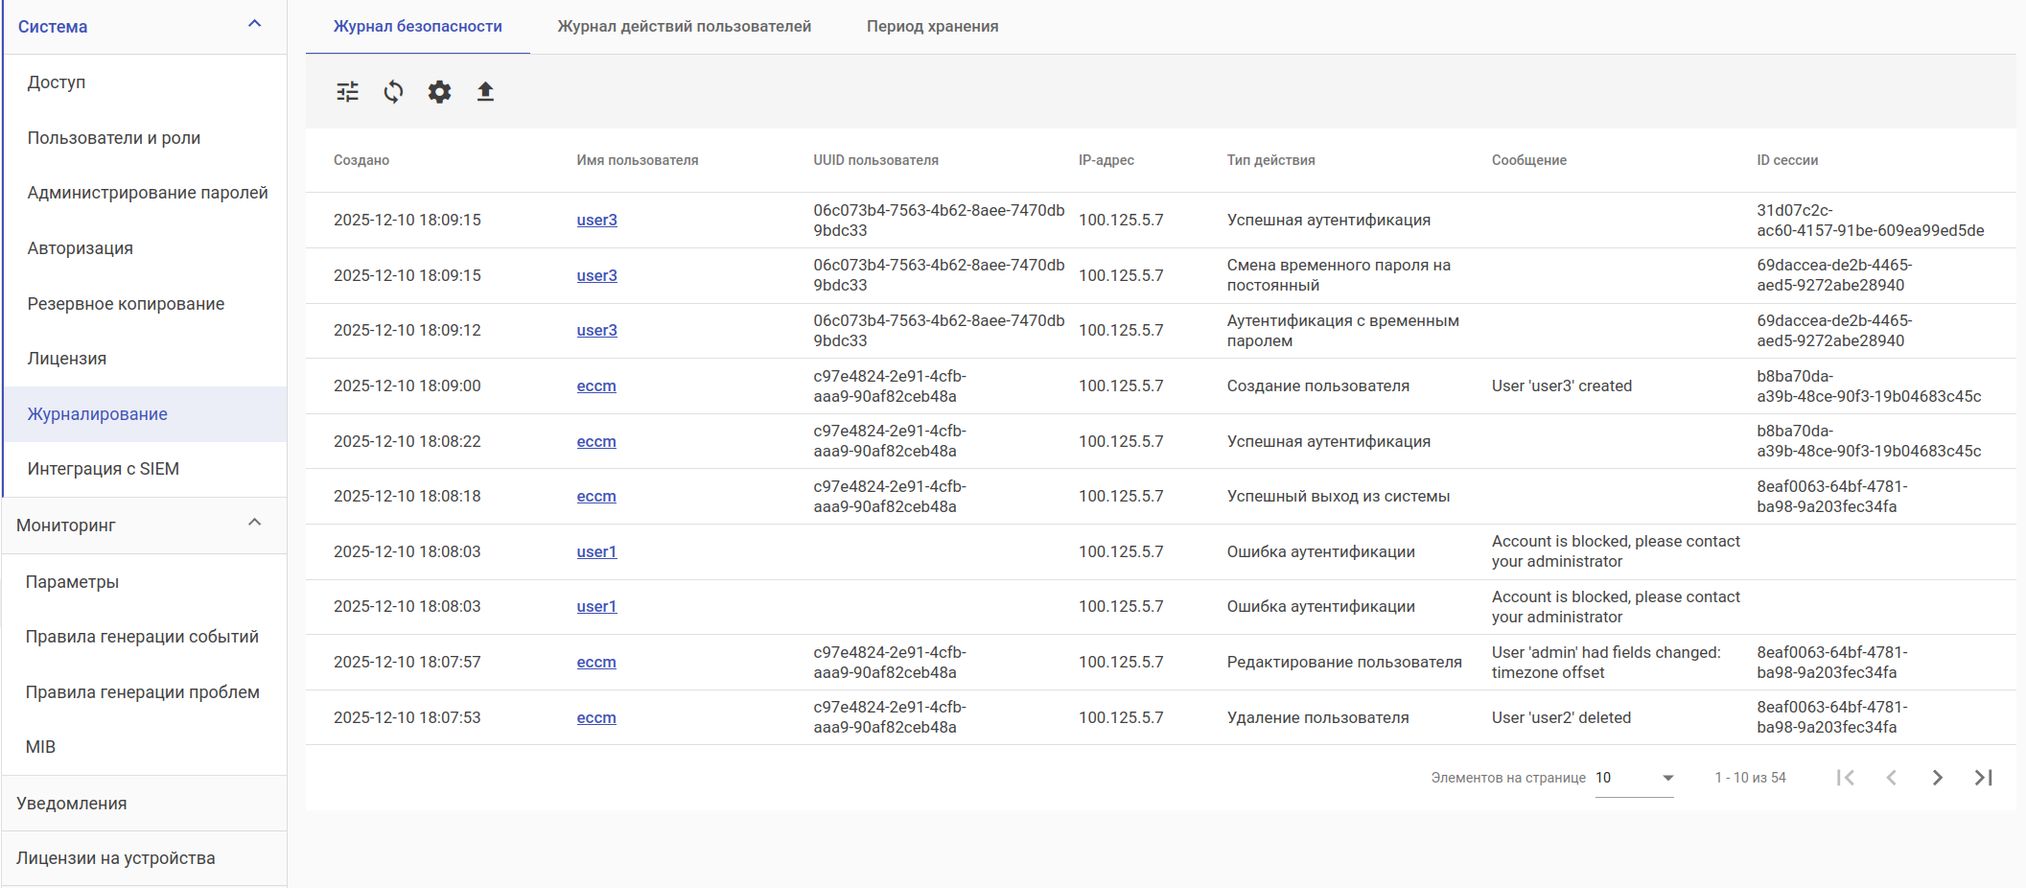This screenshot has width=2026, height=888.
Task: Click the export upload icon
Action: click(x=485, y=92)
